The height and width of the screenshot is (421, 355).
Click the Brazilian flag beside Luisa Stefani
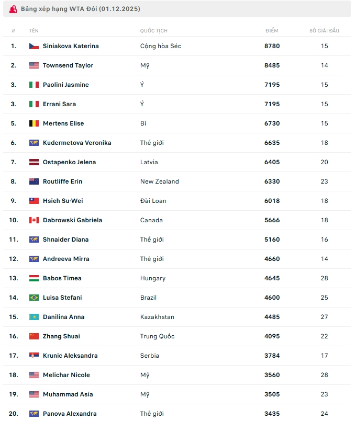(x=34, y=298)
